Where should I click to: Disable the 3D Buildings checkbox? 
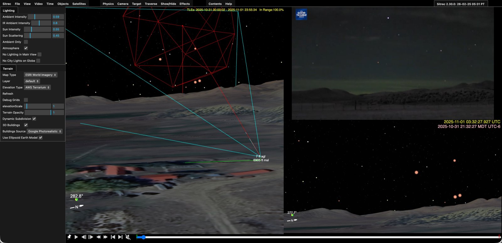pyautogui.click(x=26, y=125)
